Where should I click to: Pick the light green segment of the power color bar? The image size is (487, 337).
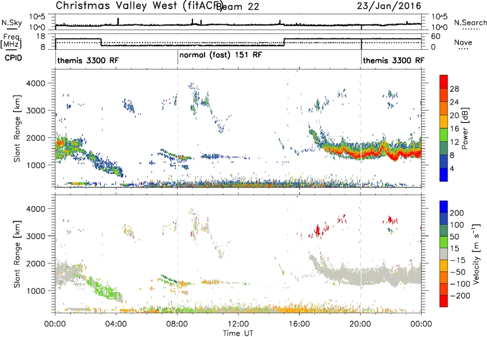(444, 134)
